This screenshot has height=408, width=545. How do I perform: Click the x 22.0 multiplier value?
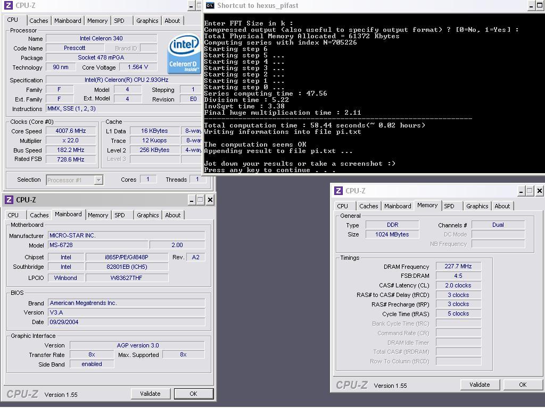point(71,140)
